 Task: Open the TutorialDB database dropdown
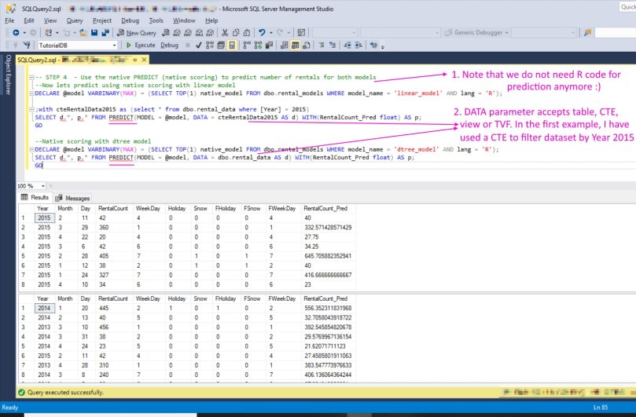tap(114, 46)
